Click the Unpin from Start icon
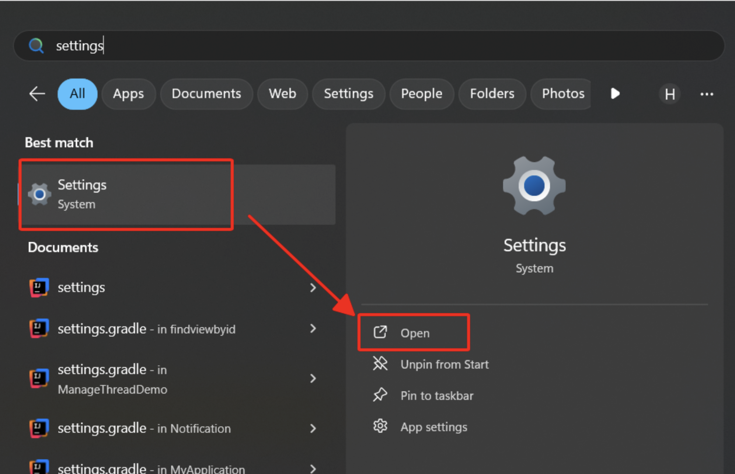The height and width of the screenshot is (474, 735). [380, 364]
